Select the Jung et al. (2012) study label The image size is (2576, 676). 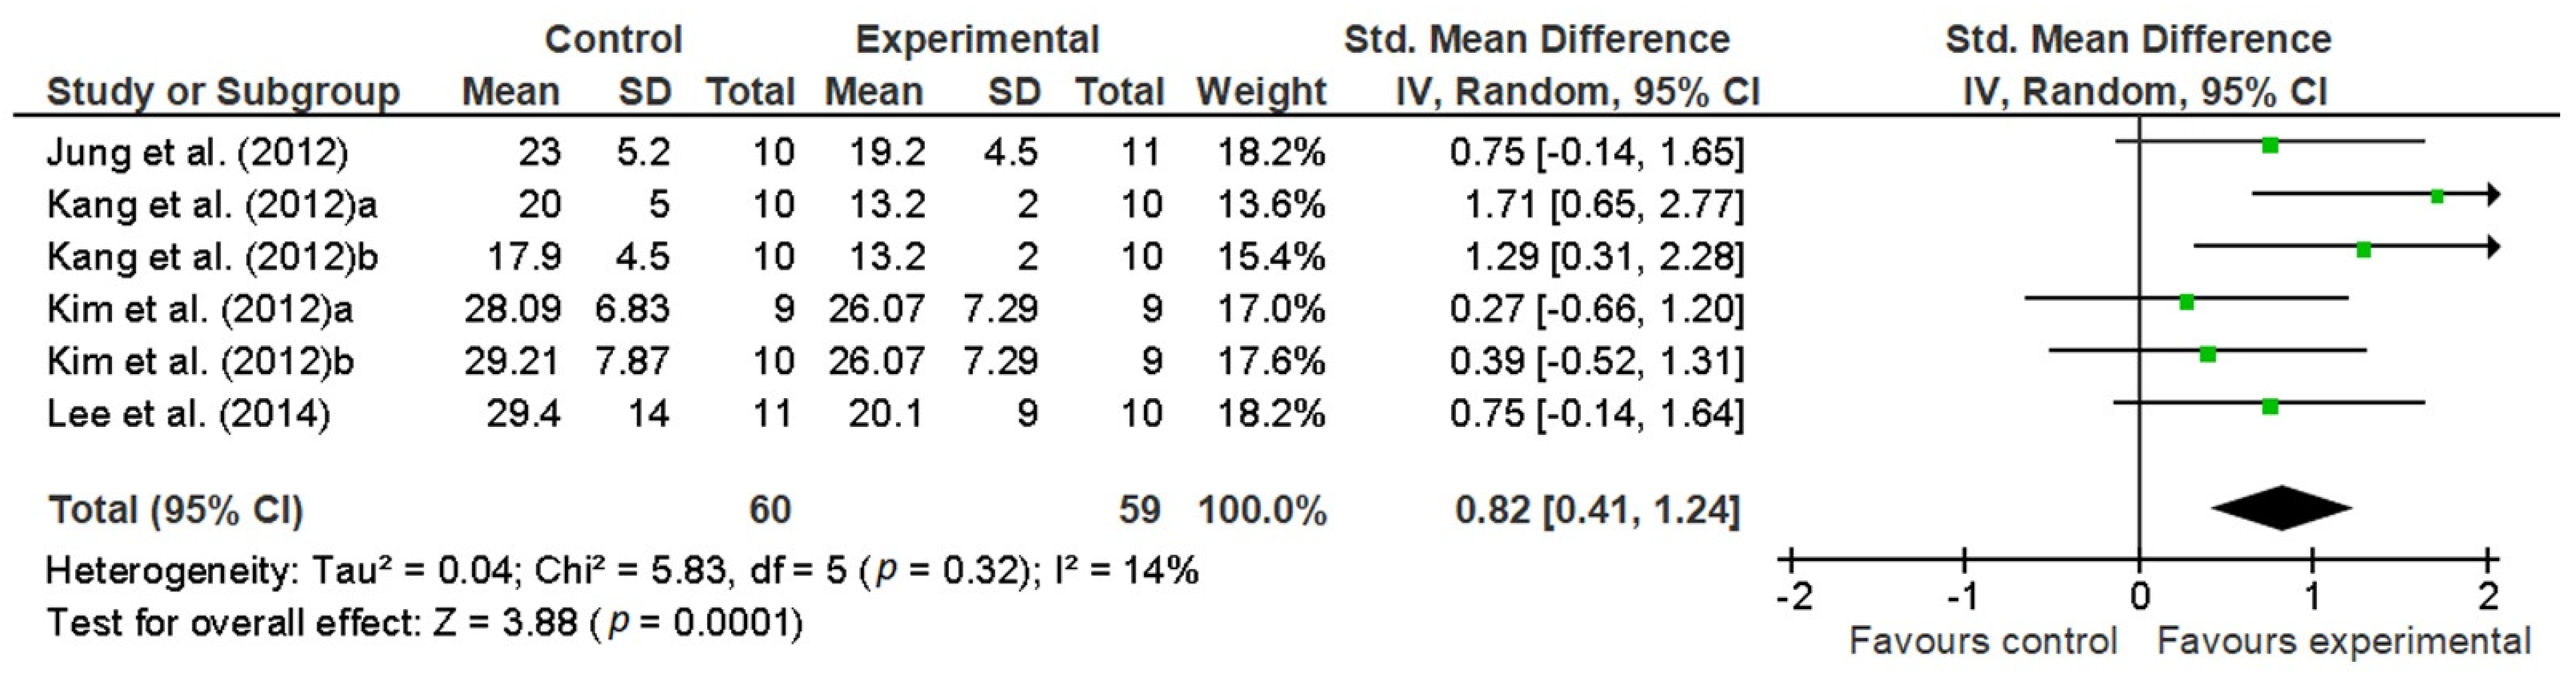click(x=197, y=153)
